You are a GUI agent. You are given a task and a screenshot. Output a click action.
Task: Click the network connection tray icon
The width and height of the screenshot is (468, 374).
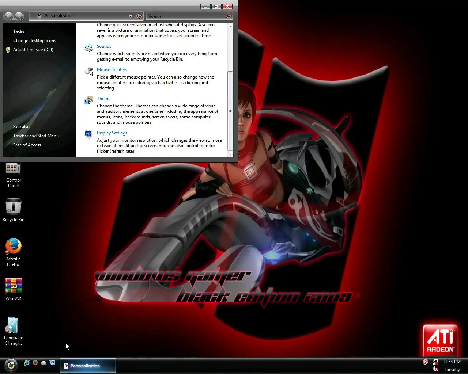click(x=435, y=362)
